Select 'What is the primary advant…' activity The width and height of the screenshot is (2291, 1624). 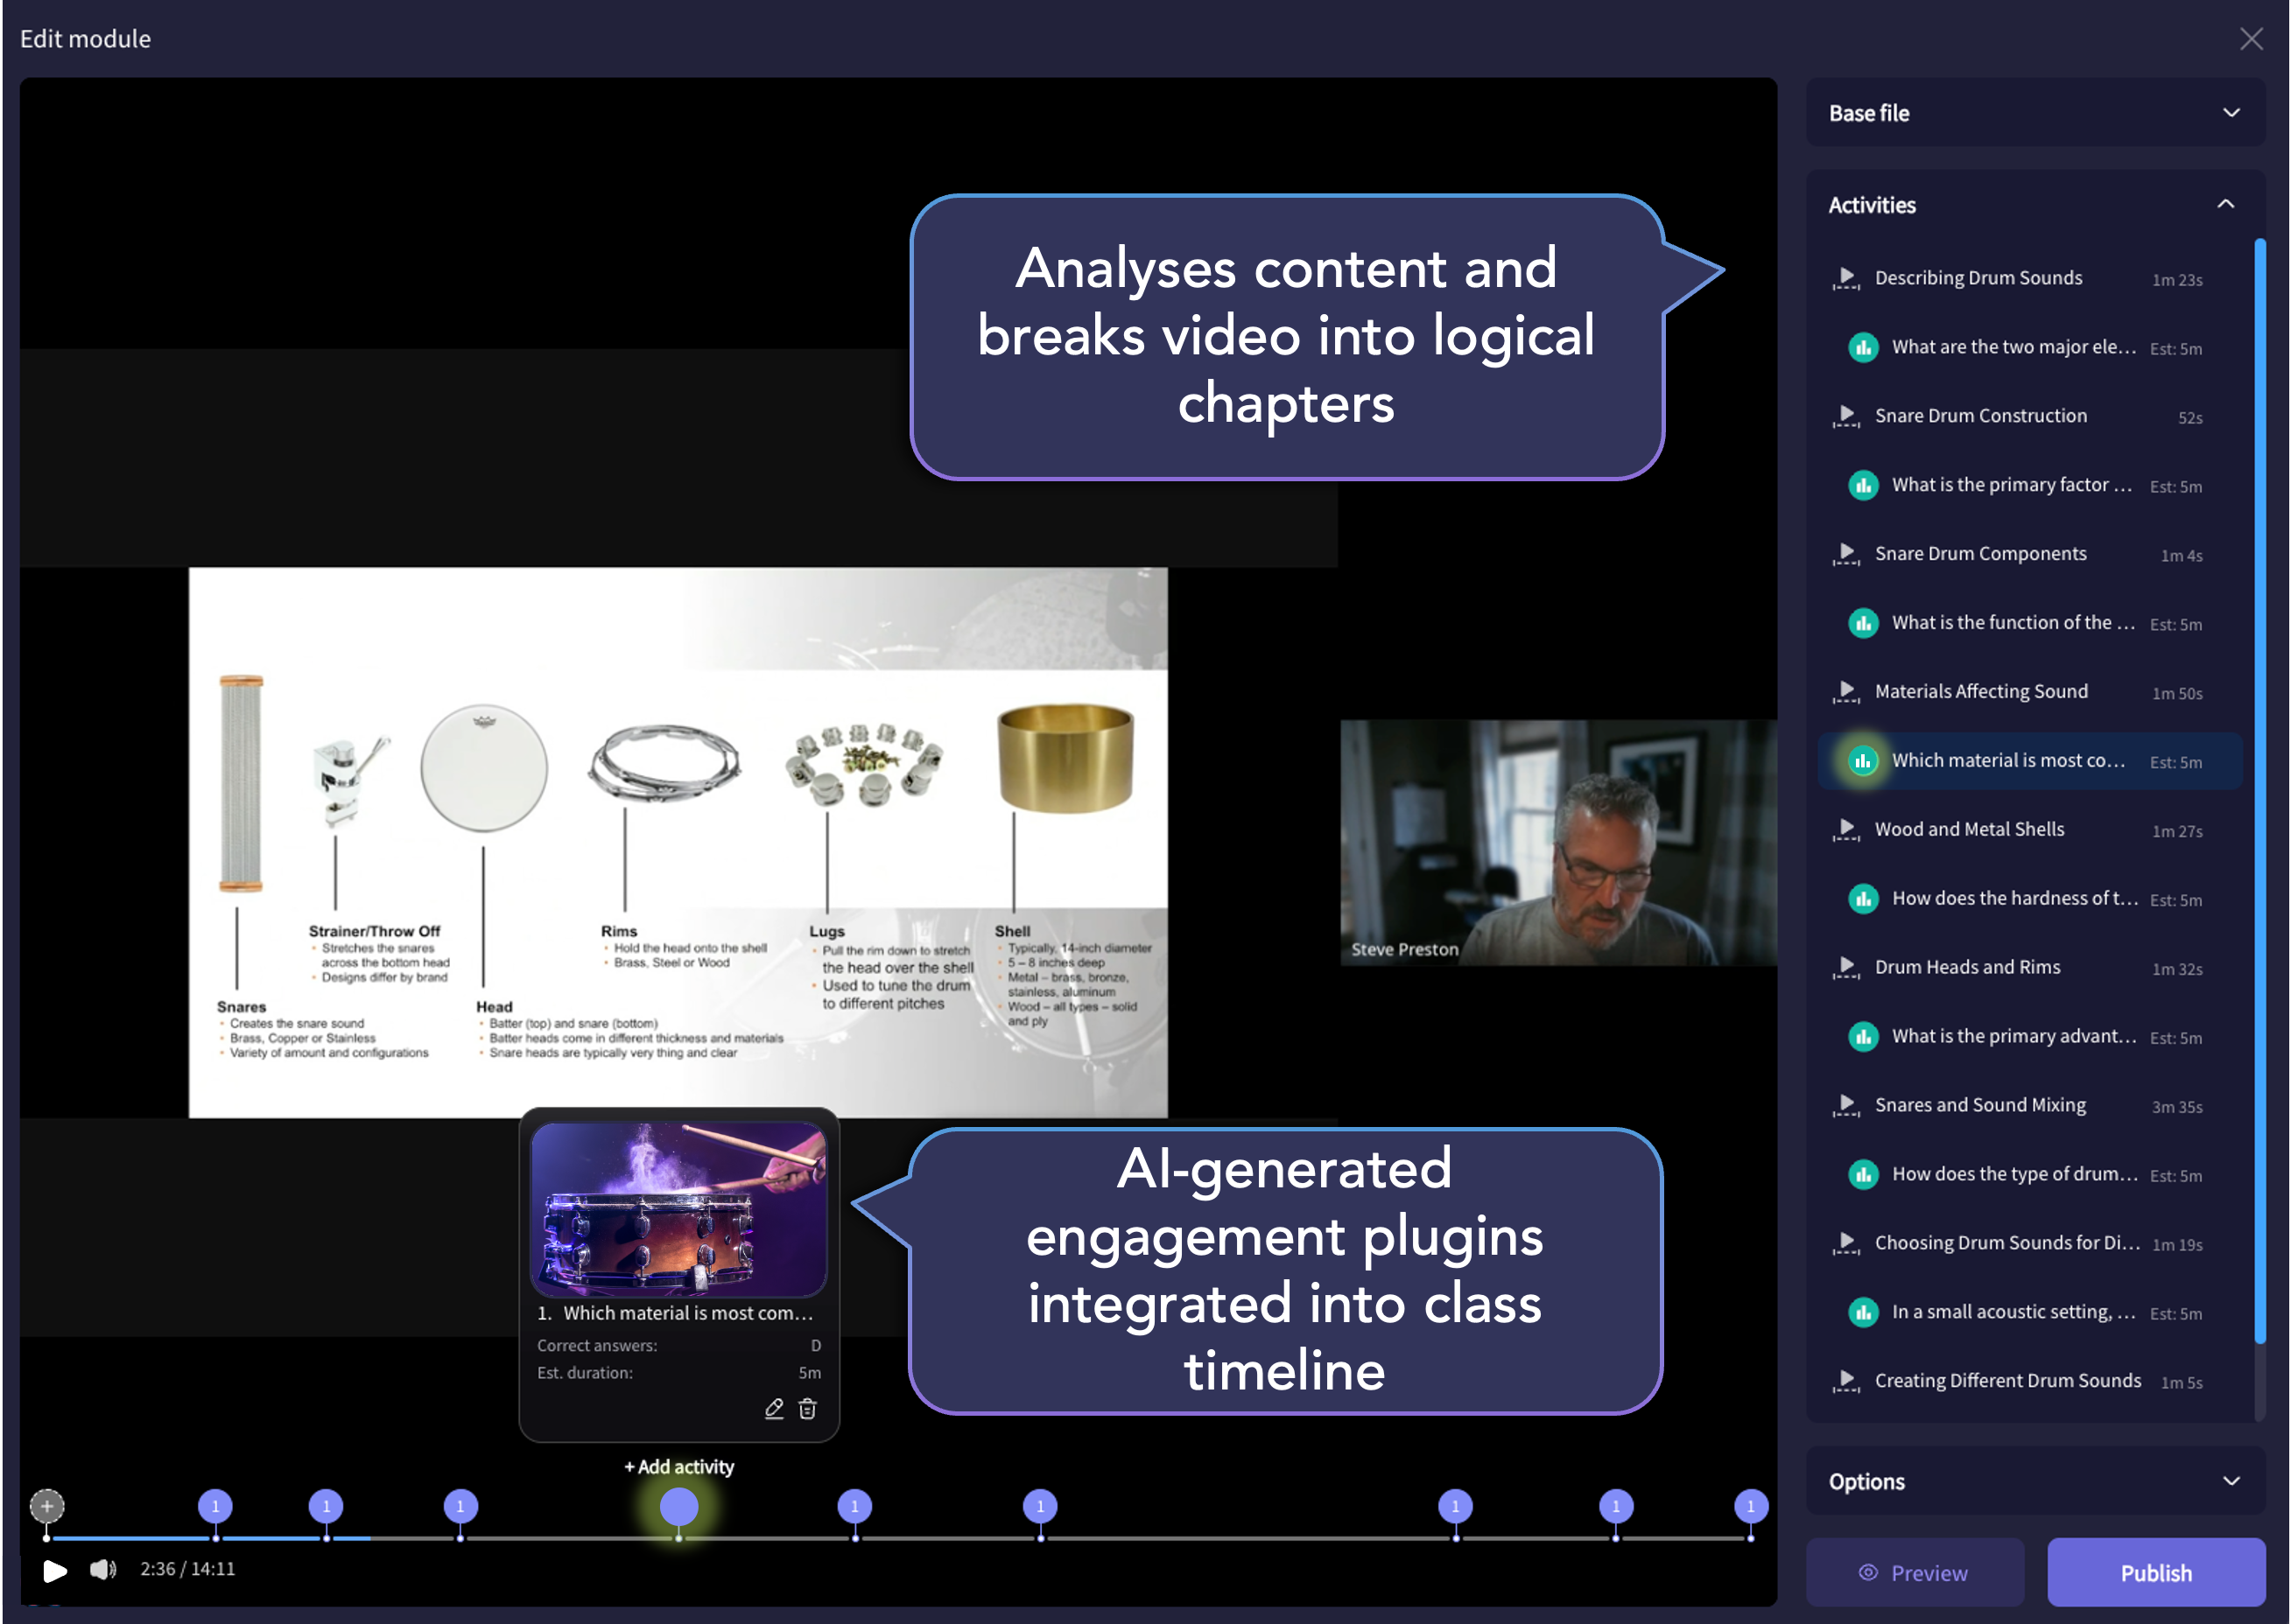(x=2029, y=1037)
